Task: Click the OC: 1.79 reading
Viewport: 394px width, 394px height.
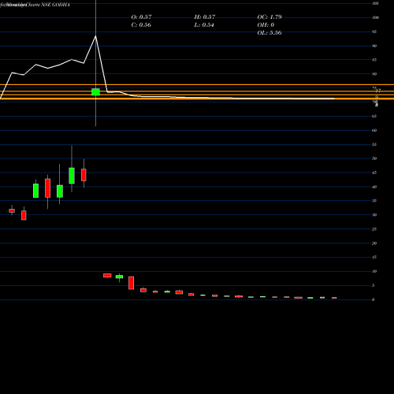Action: [269, 17]
